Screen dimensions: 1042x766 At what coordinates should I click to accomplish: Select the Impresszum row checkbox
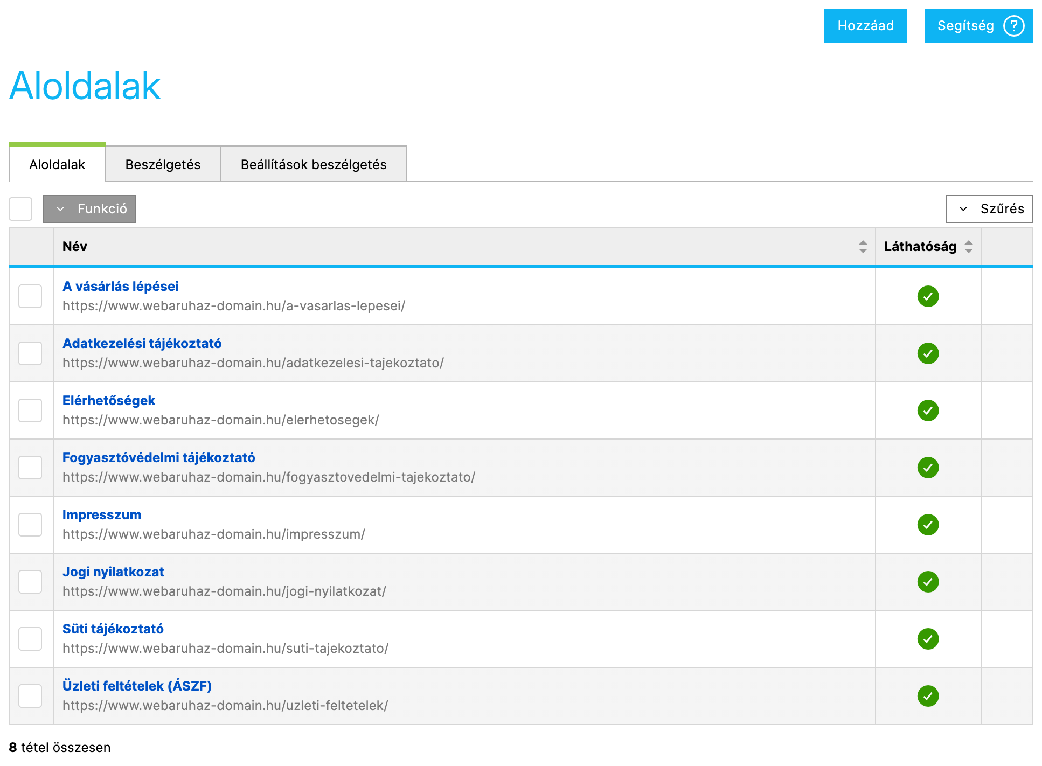click(x=30, y=525)
